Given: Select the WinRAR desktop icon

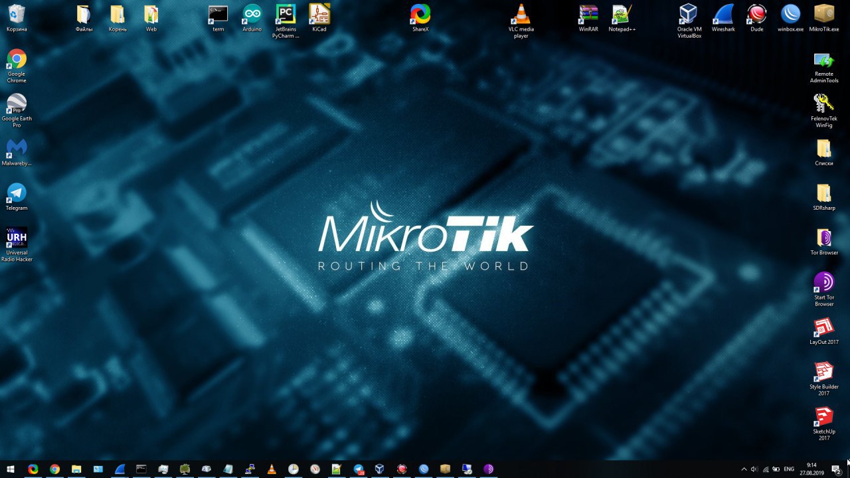Looking at the screenshot, I should click(x=588, y=18).
